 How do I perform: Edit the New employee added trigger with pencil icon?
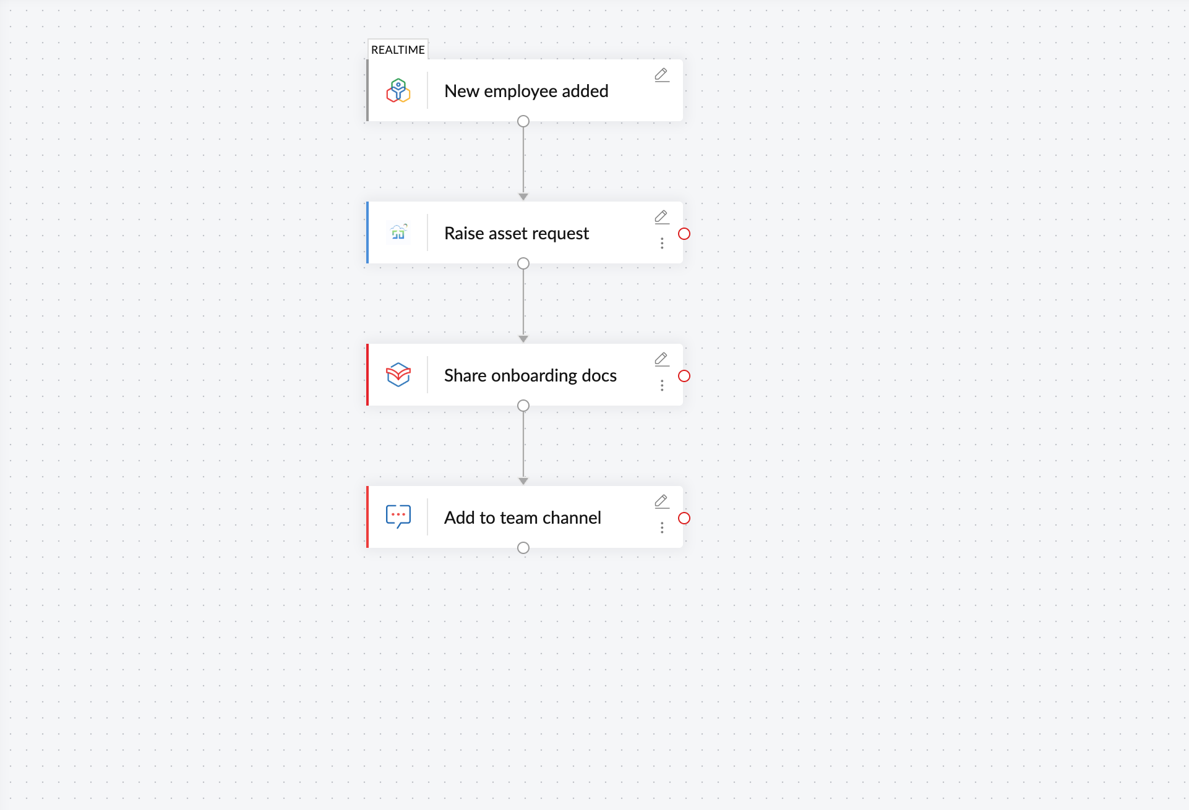[x=661, y=75]
